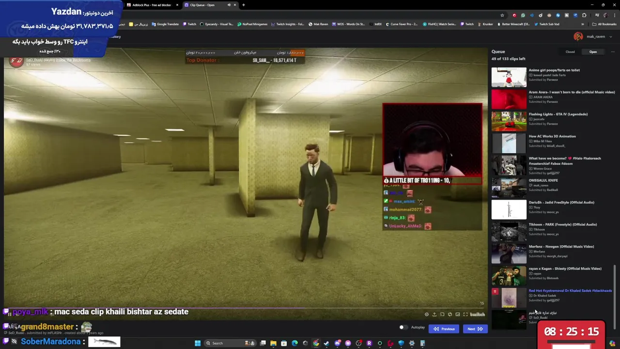620x349 pixels.
Task: Select Anime girl clip thumbnail
Action: tap(509, 77)
